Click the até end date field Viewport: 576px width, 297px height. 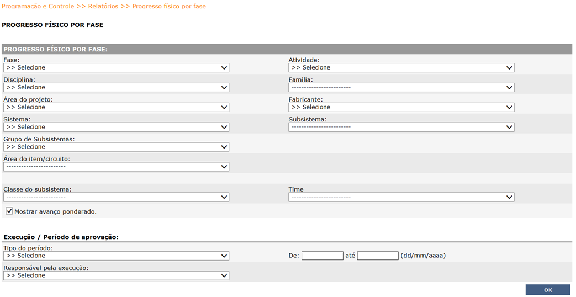click(378, 256)
